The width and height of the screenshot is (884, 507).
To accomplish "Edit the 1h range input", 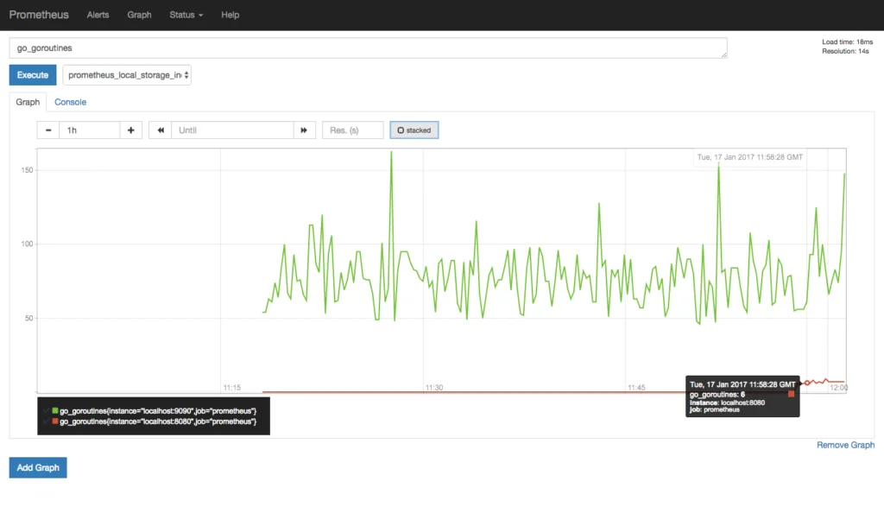I will tap(89, 130).
